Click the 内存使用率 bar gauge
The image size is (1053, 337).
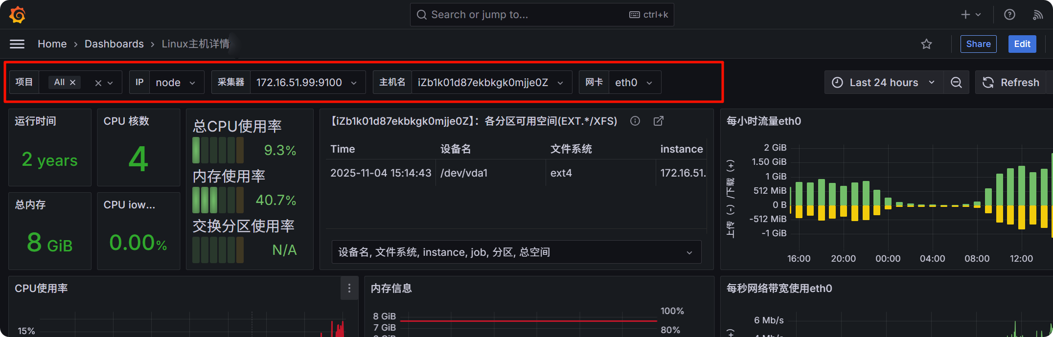pyautogui.click(x=218, y=200)
